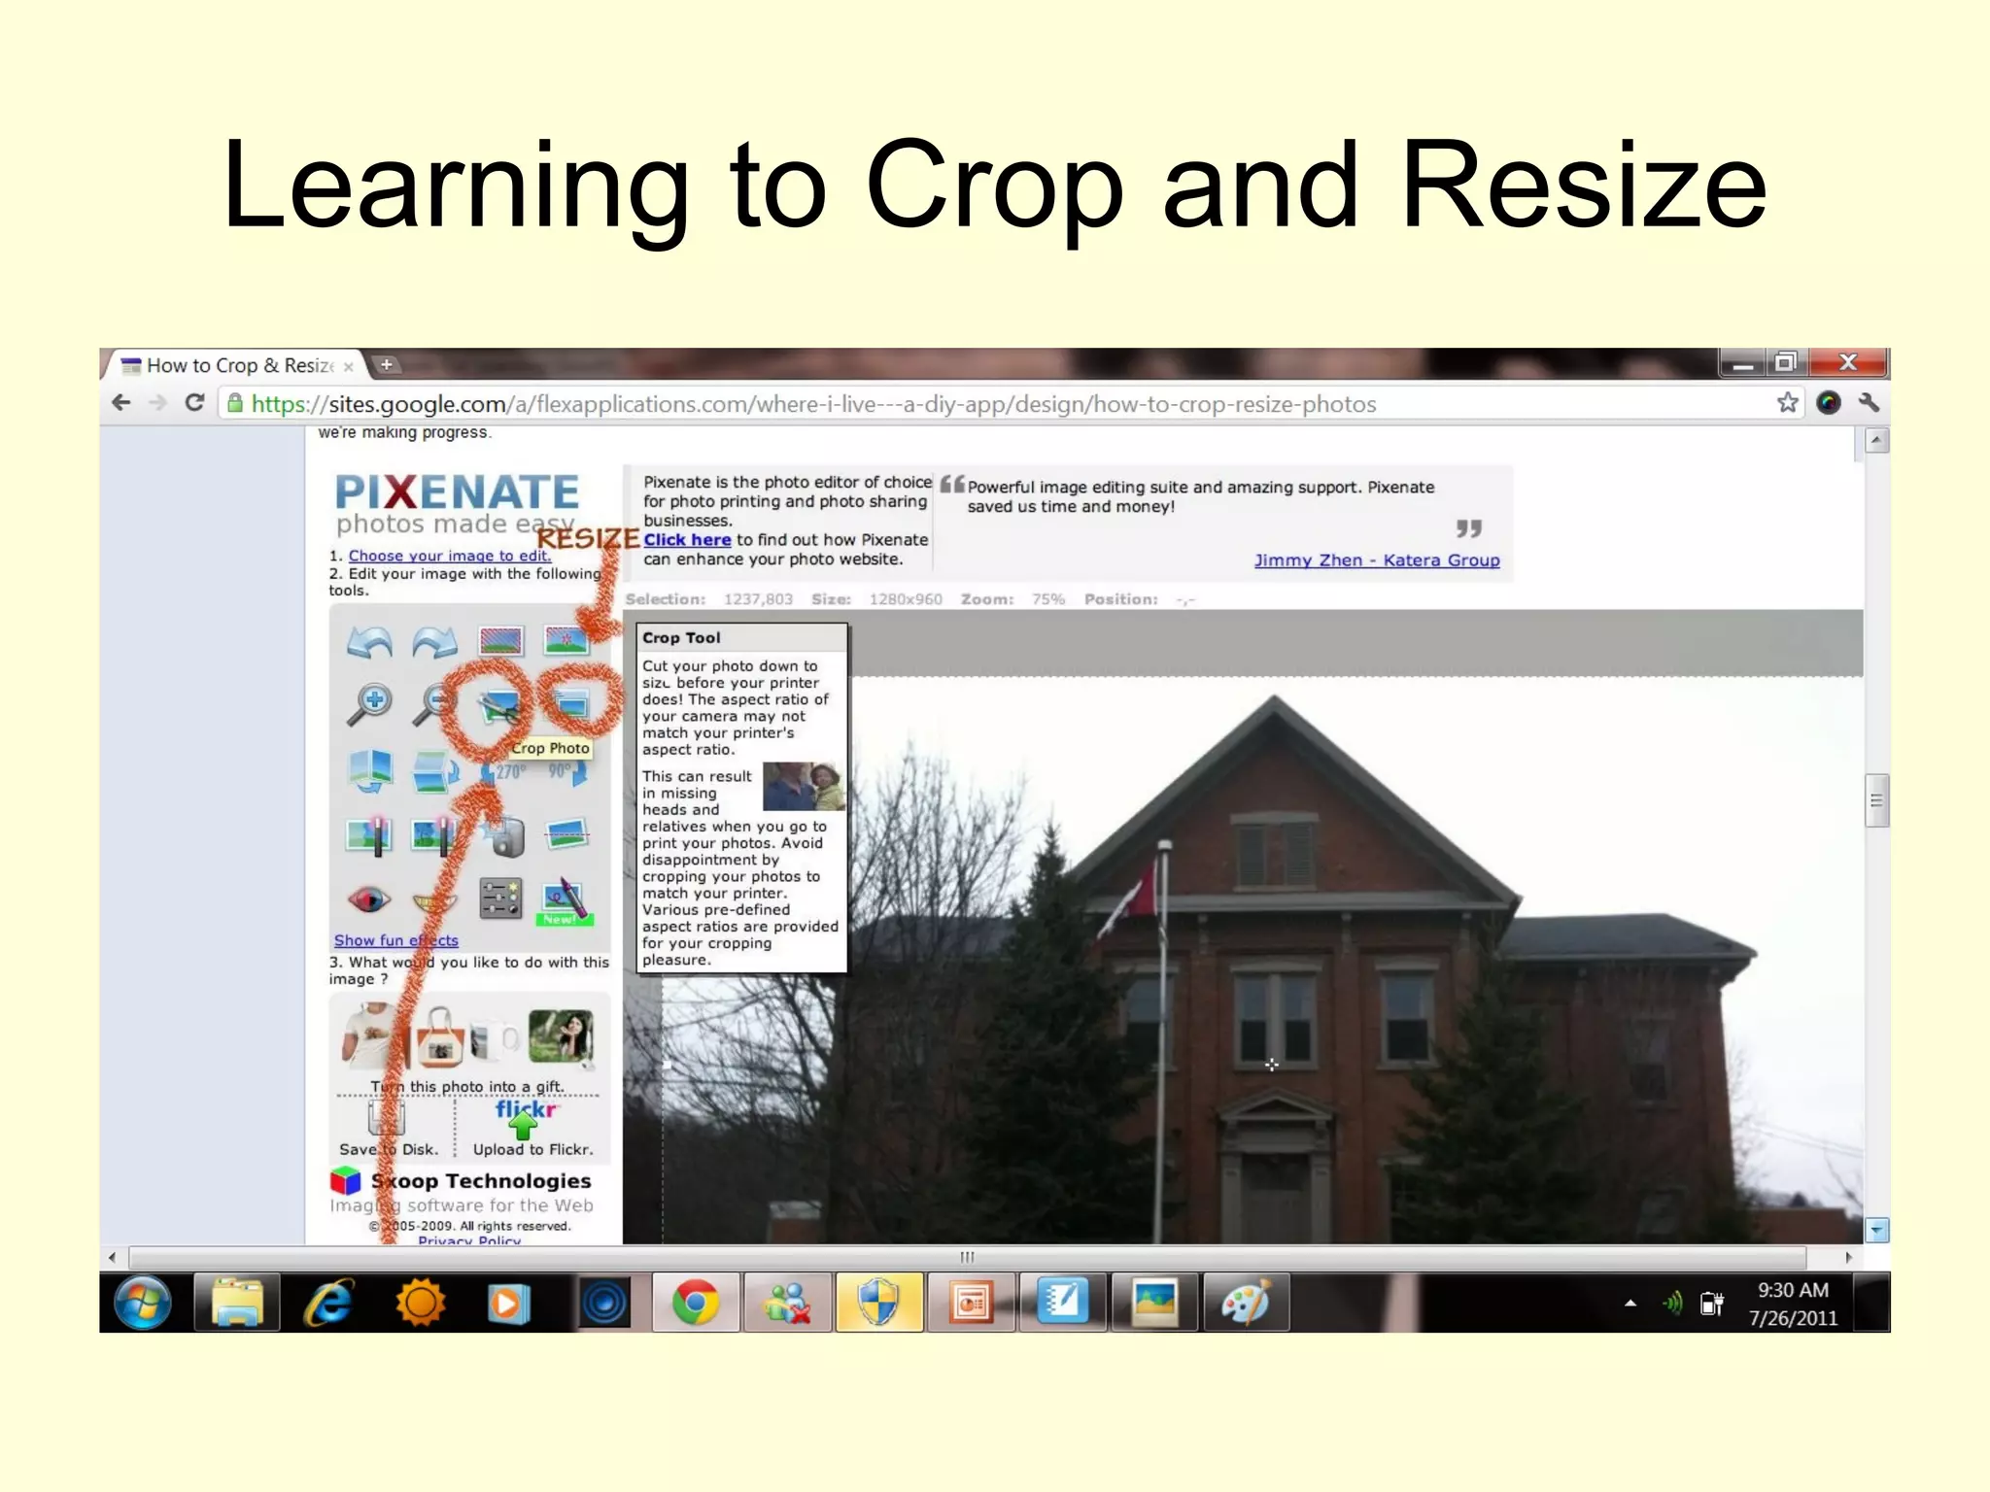Select the zoom in magnifier tool
Image resolution: width=1990 pixels, height=1492 pixels.
click(x=369, y=705)
